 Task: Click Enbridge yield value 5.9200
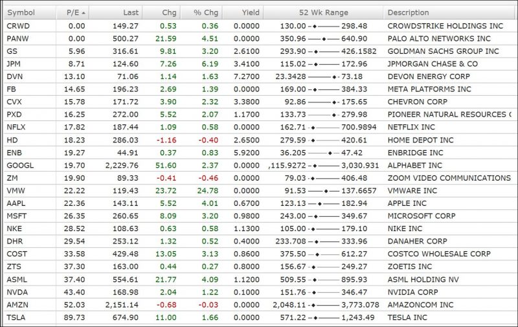coord(247,153)
